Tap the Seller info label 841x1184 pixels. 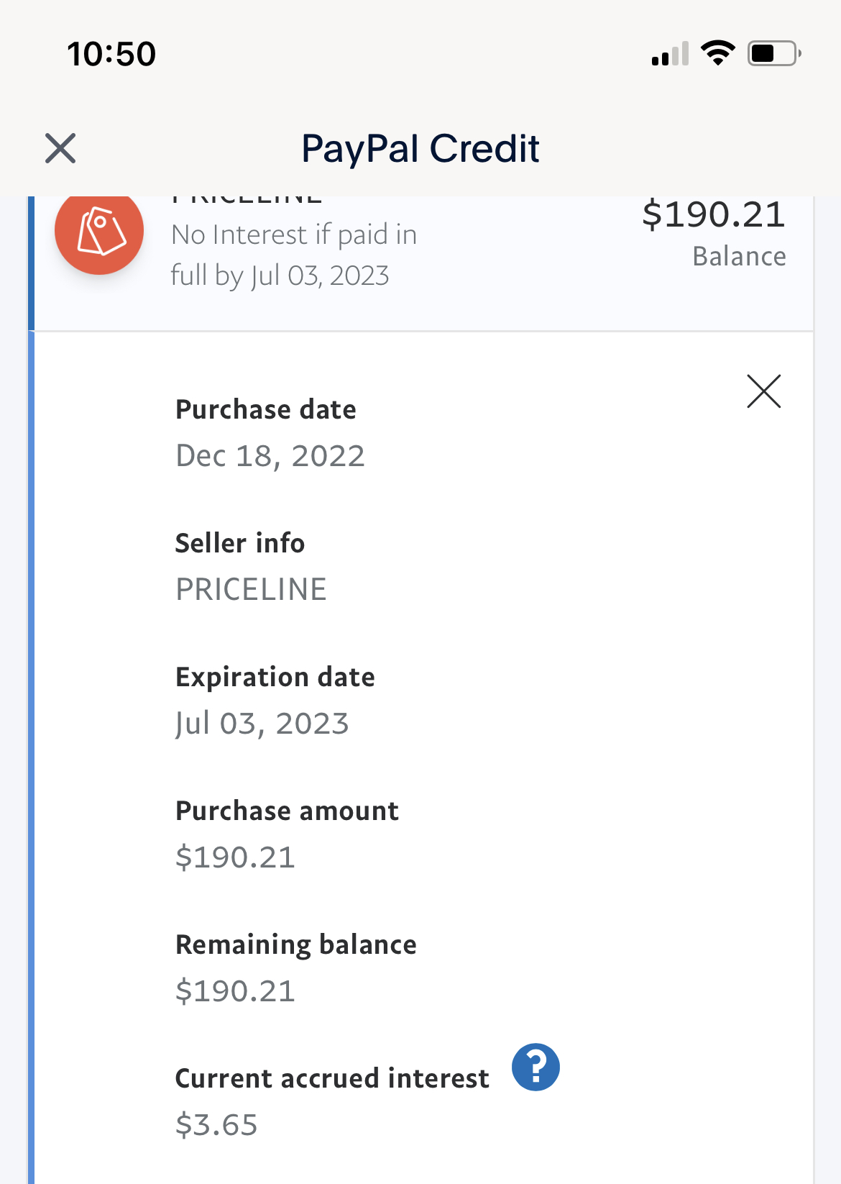pyautogui.click(x=240, y=543)
